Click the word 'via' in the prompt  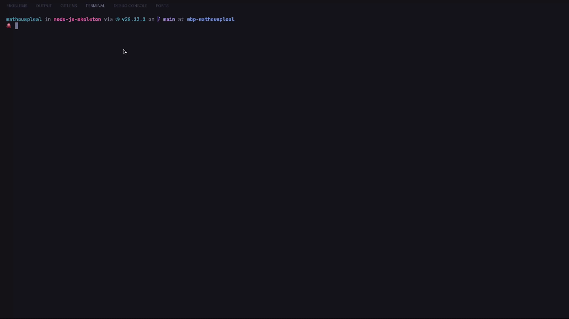click(108, 20)
